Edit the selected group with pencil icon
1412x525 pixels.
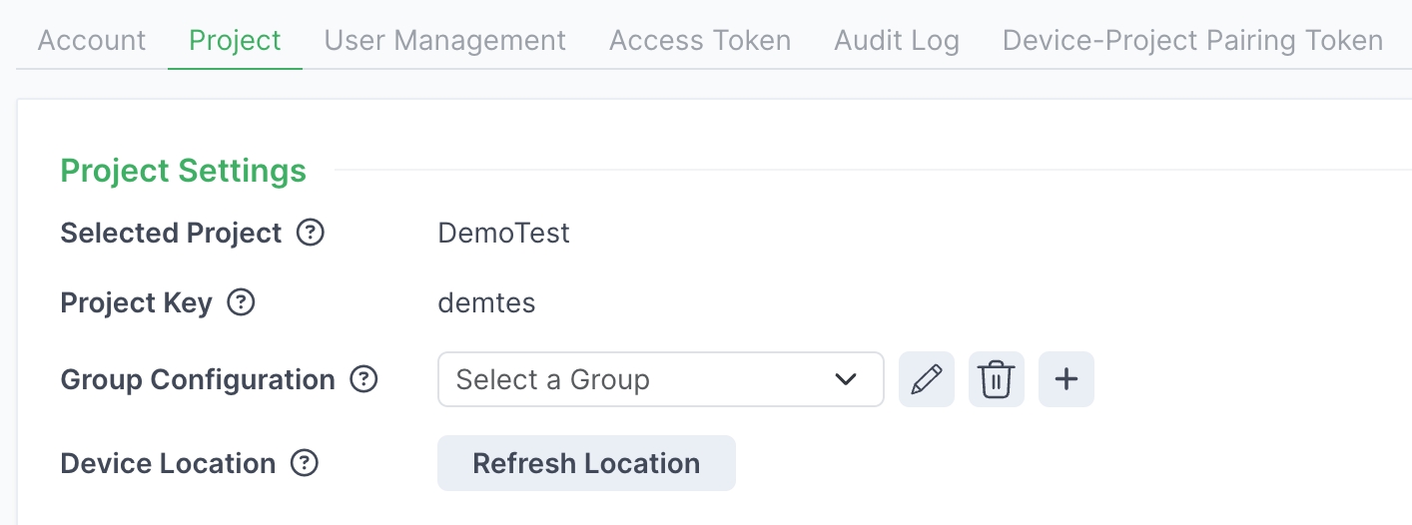927,379
